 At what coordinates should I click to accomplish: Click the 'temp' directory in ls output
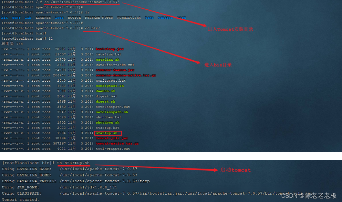pyautogui.click(x=150, y=18)
